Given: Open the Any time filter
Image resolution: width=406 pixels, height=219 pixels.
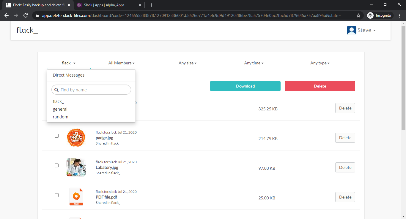Looking at the screenshot, I should (254, 63).
